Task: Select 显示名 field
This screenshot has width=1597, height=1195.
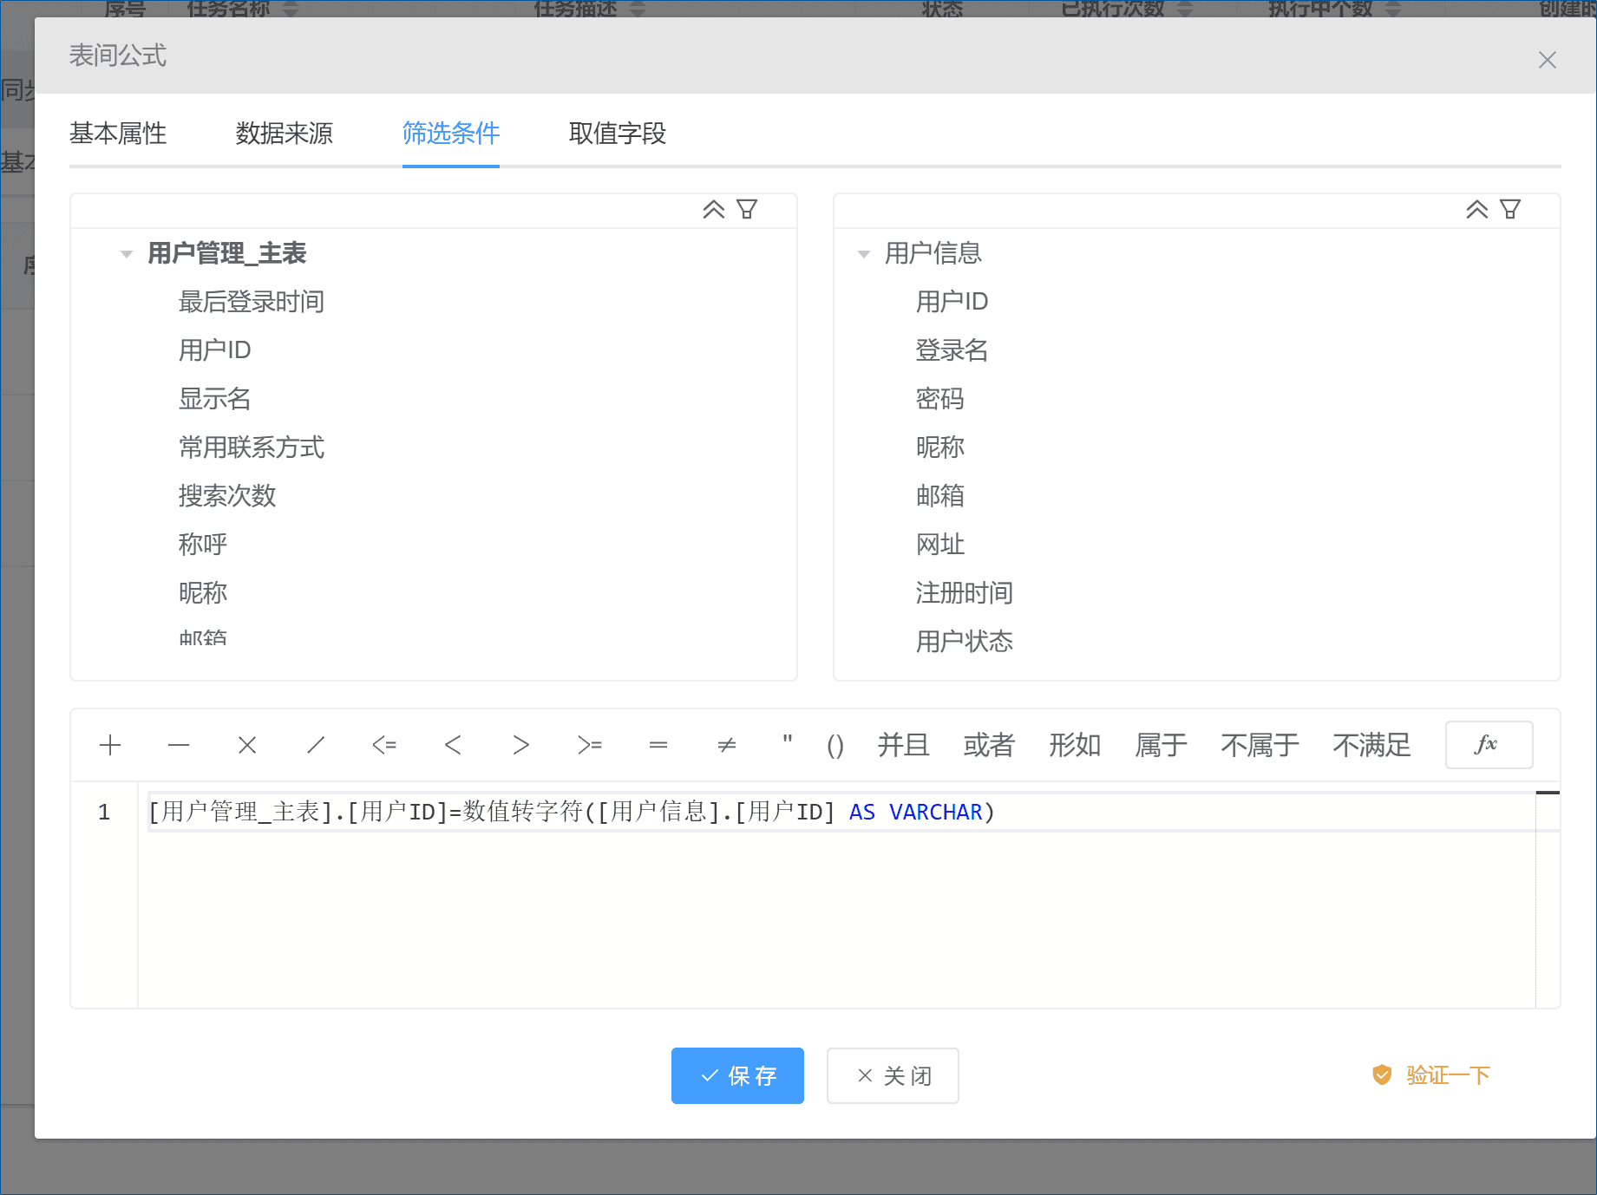Action: click(x=215, y=399)
